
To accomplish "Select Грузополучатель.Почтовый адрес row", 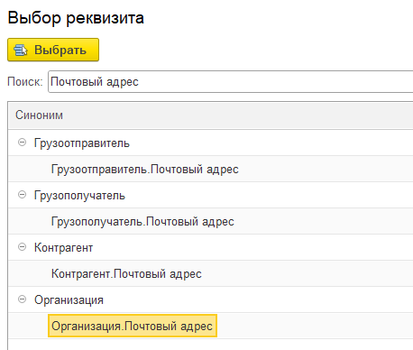I will pos(210,221).
